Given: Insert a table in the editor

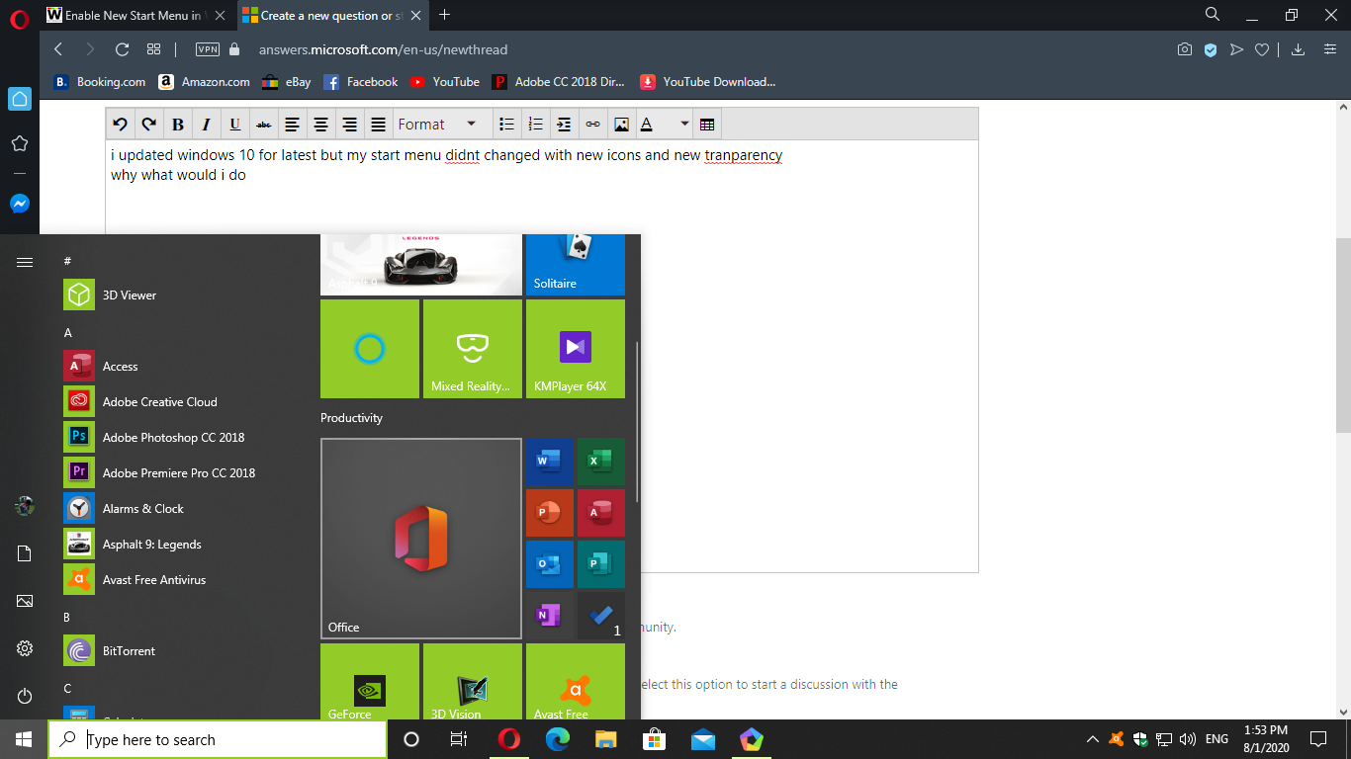Looking at the screenshot, I should [x=707, y=125].
